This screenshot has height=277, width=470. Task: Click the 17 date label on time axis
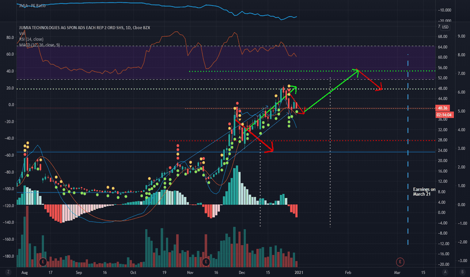pos(50,272)
